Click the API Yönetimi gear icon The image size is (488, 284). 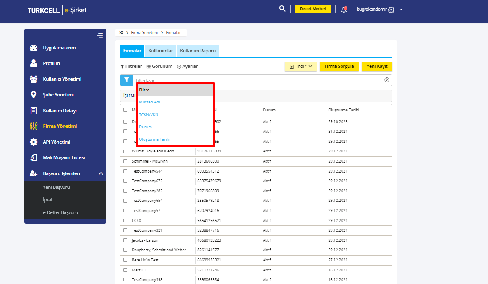34,142
